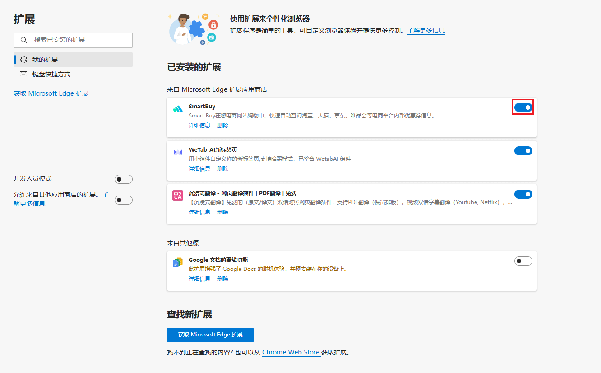Click the SmartBuy extension icon
The width and height of the screenshot is (601, 373).
[178, 107]
